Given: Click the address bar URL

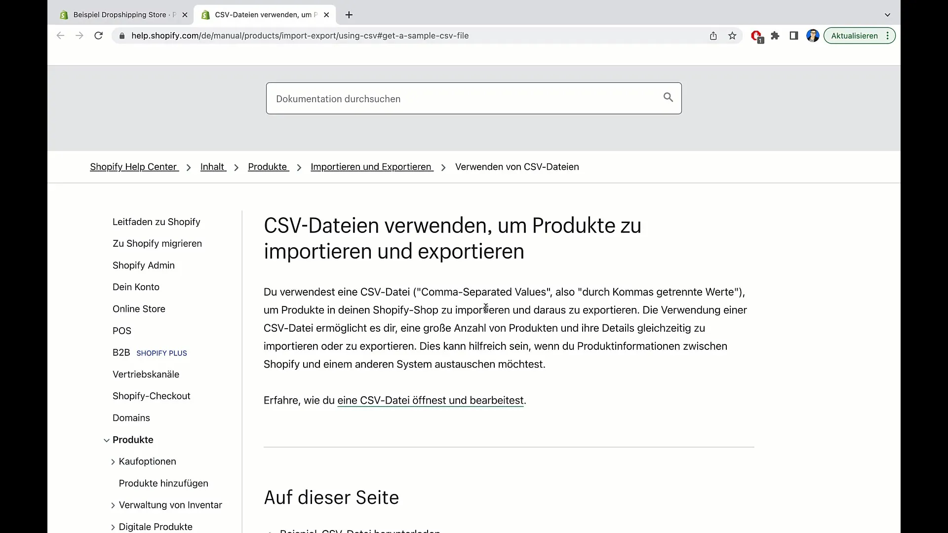Looking at the screenshot, I should click(300, 36).
